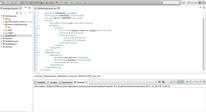This screenshot has height=112, width=206.
Task: Click the Remove All Terminated Launches icon
Action: point(163,82)
